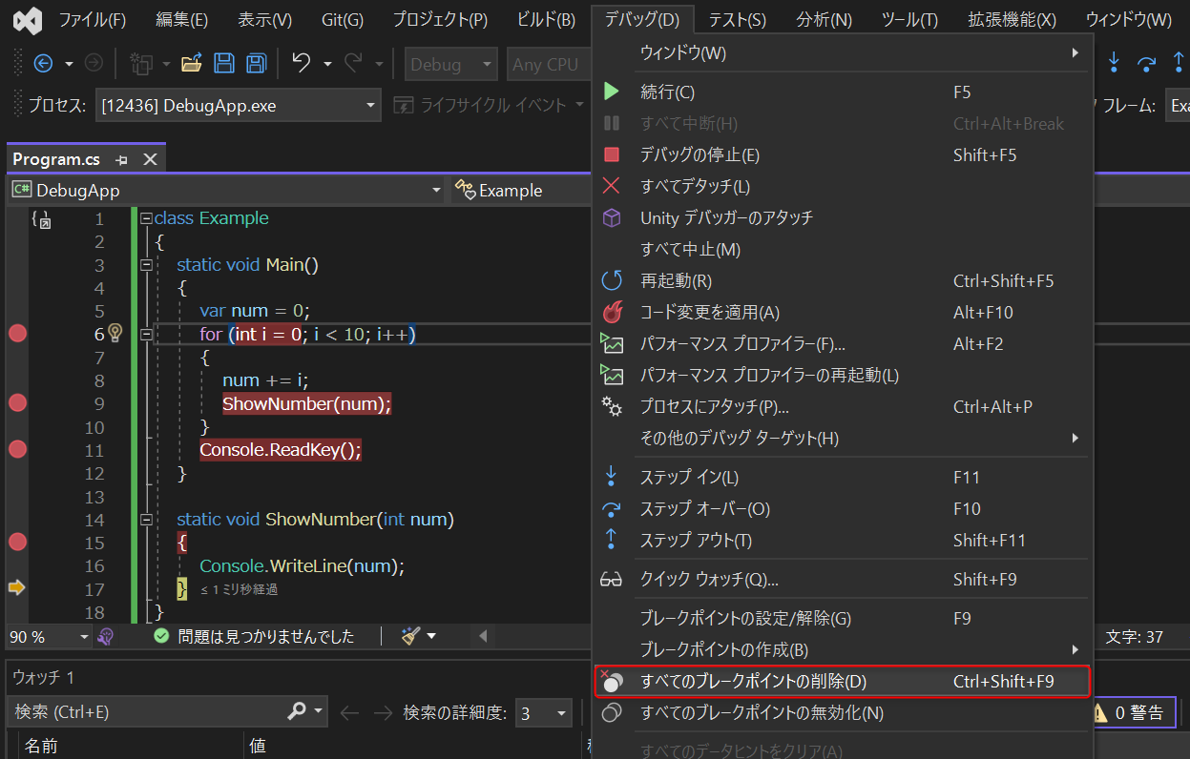Screen dimensions: 1190x759
Task: Adjust the 90% editor zoom control
Action: pos(48,635)
